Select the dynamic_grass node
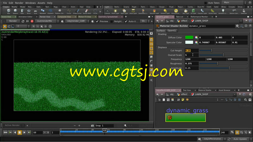Screen dimensions: 253x142 pos(185,117)
